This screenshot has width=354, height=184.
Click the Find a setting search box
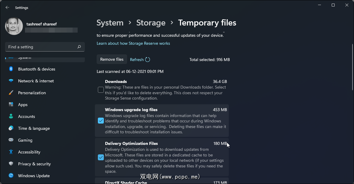pos(42,47)
